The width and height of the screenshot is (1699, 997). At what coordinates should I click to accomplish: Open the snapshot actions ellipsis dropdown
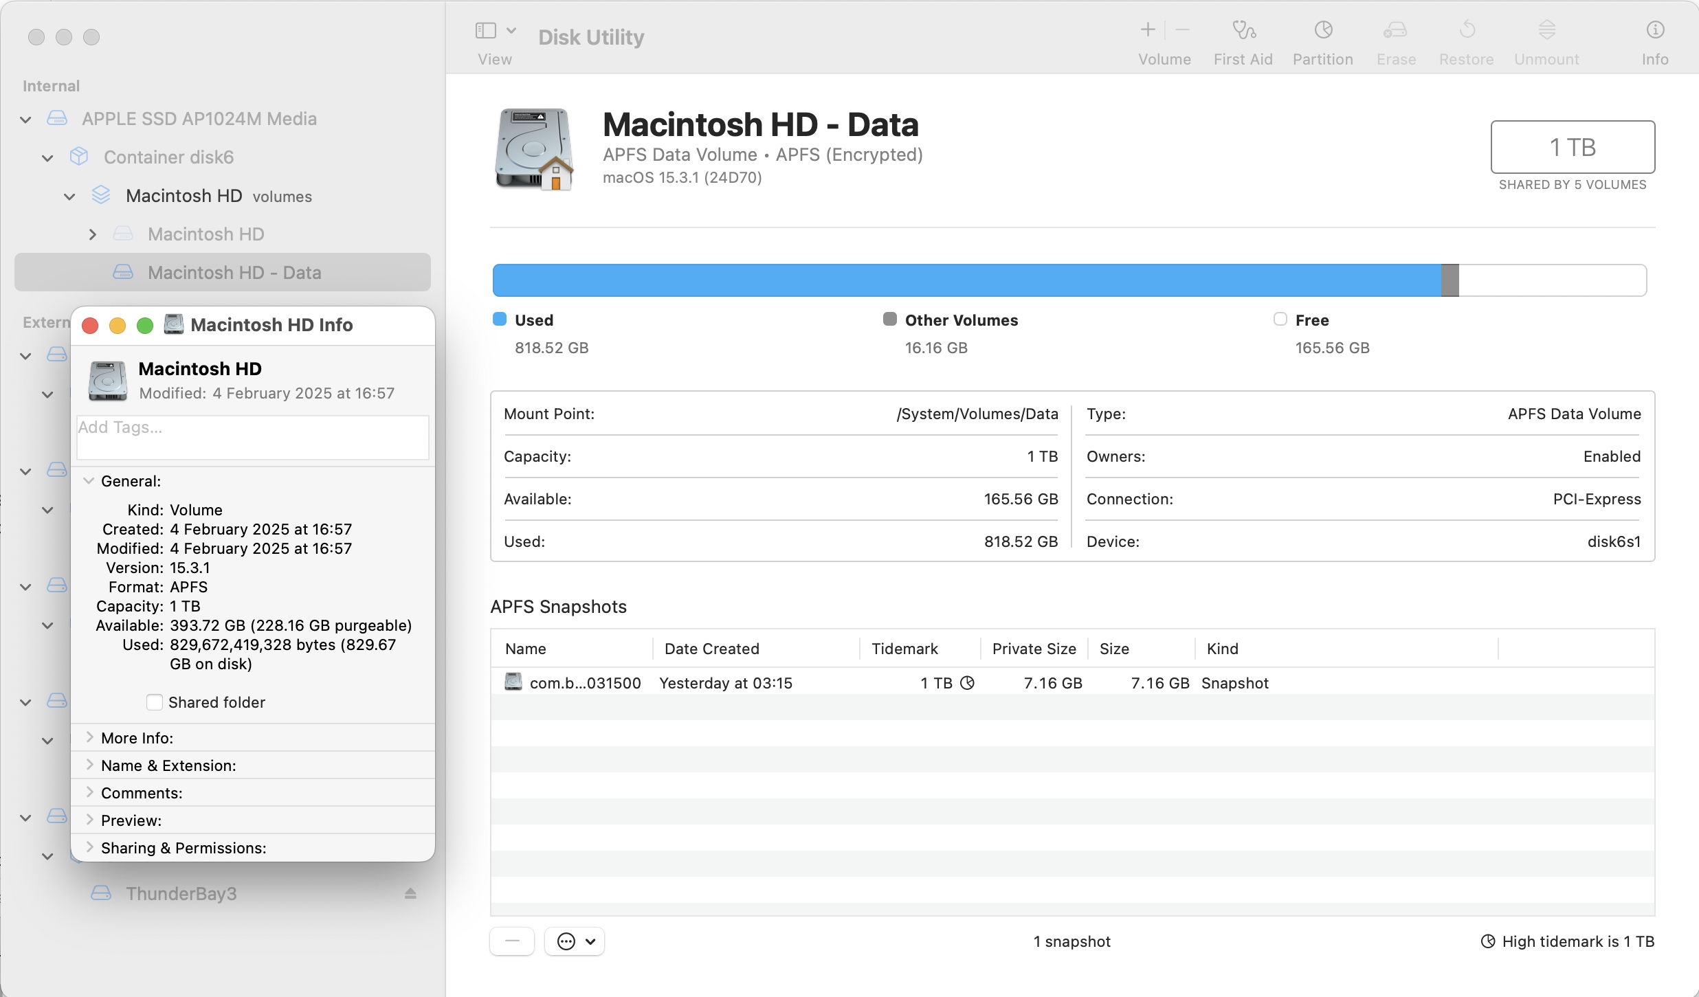click(575, 941)
